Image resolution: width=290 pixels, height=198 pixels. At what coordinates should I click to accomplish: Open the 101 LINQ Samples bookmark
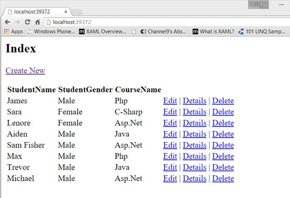(x=262, y=32)
